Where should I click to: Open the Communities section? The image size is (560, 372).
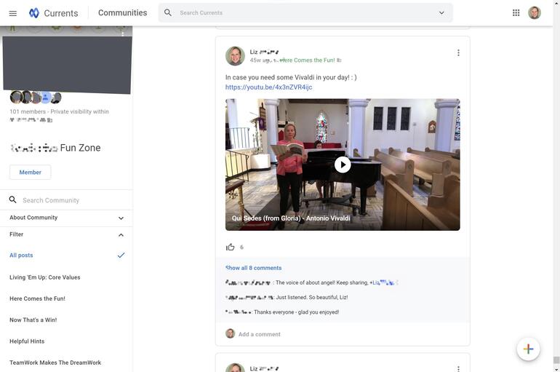point(122,13)
